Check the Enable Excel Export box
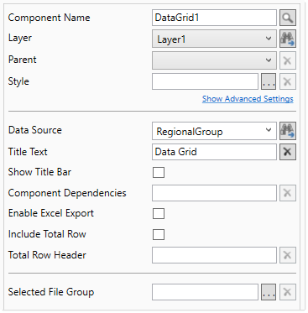This screenshot has width=308, height=313. pos(159,214)
